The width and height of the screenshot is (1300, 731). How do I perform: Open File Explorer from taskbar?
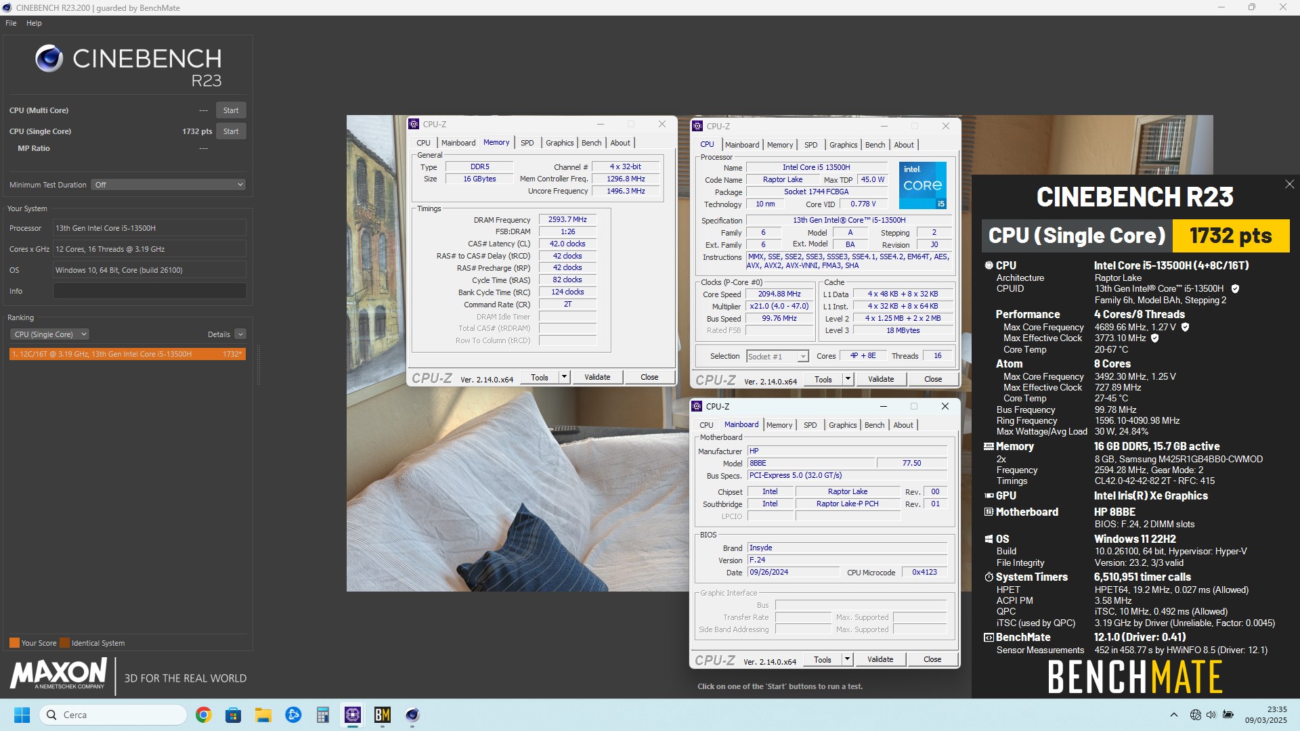pyautogui.click(x=263, y=715)
